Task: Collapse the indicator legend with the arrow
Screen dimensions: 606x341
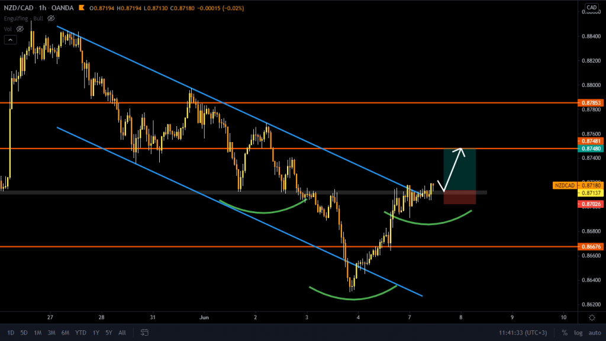Action: pos(10,40)
